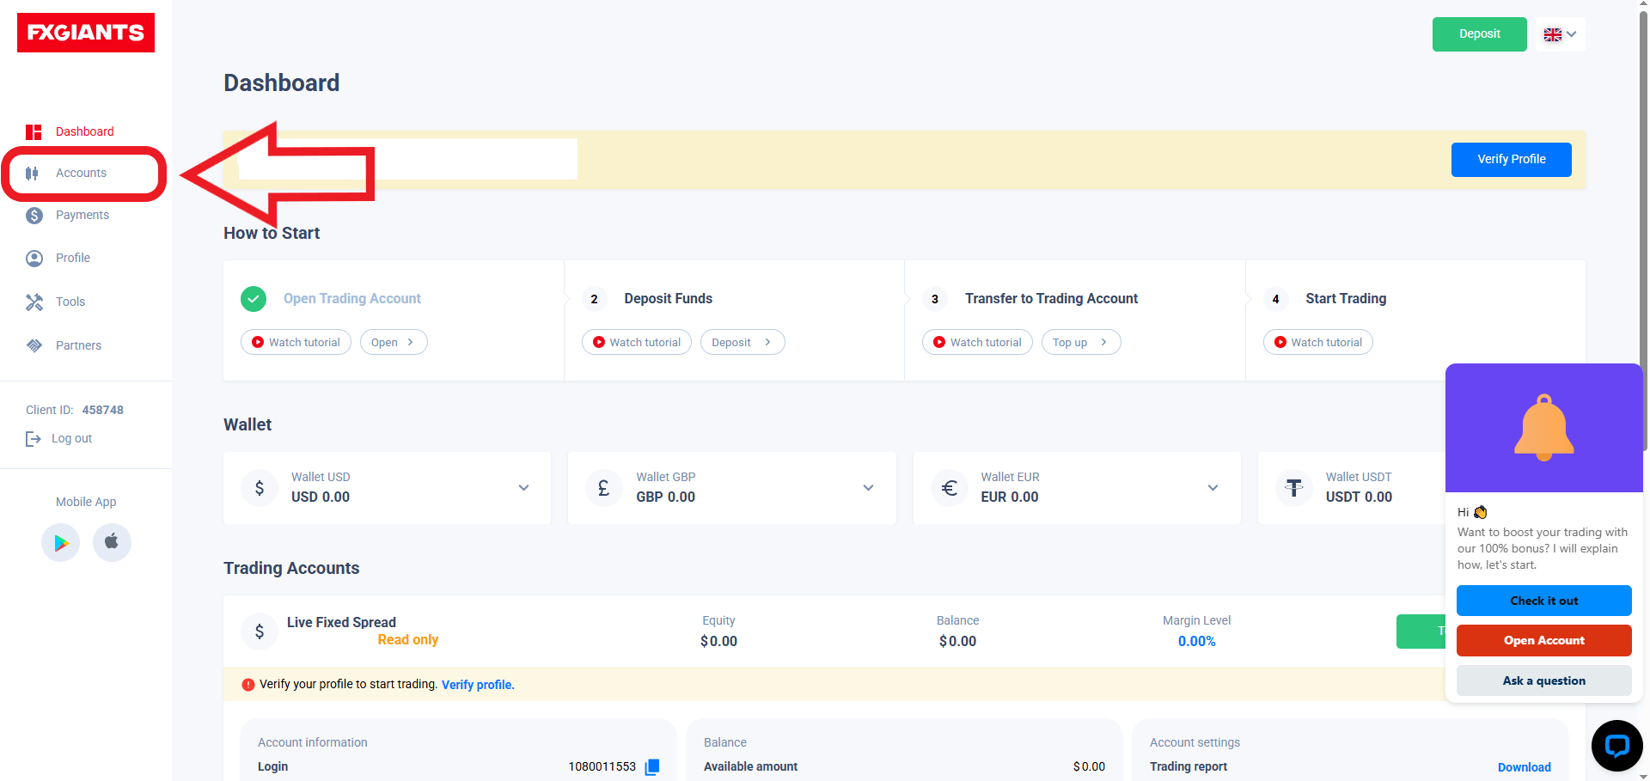Click the Dashboard grid icon in sidebar

pos(34,131)
